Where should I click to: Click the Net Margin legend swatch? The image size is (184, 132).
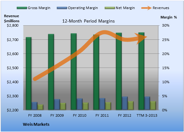click(x=110, y=8)
